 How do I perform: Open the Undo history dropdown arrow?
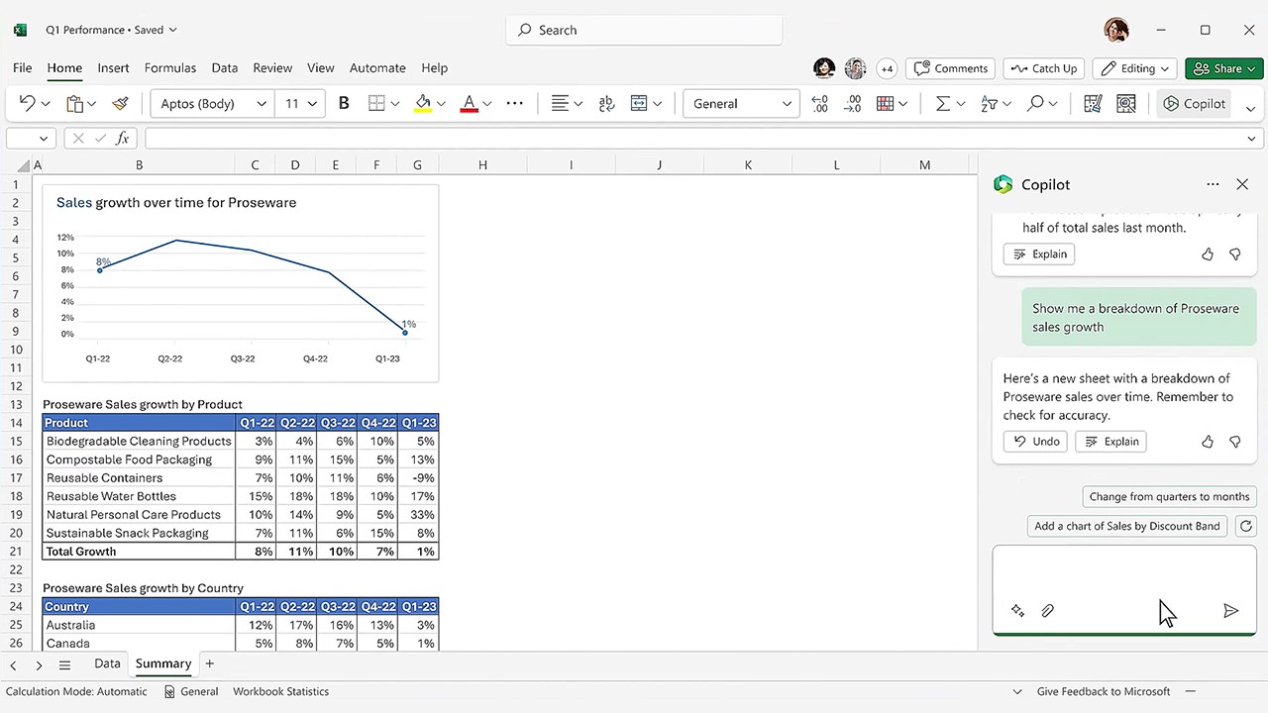[x=45, y=104]
